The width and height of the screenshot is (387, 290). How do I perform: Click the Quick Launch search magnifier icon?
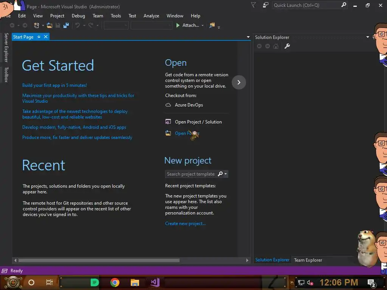click(x=344, y=5)
